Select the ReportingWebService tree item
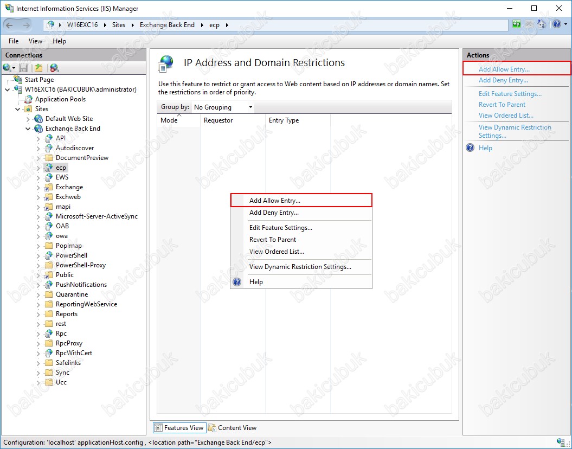This screenshot has height=449, width=572. (86, 304)
